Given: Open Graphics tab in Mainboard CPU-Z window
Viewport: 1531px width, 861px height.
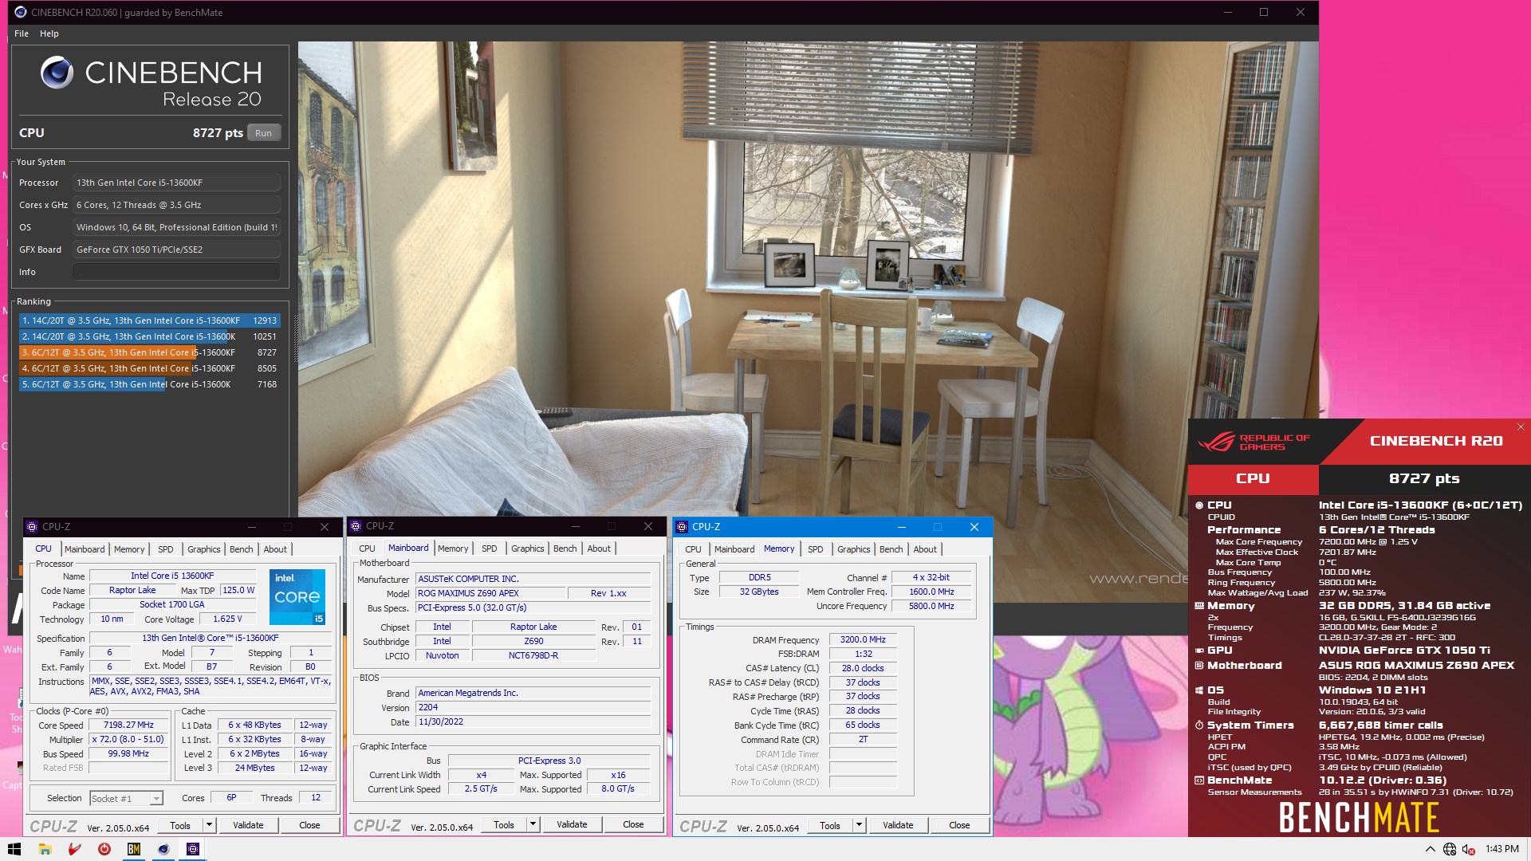Looking at the screenshot, I should coord(527,548).
